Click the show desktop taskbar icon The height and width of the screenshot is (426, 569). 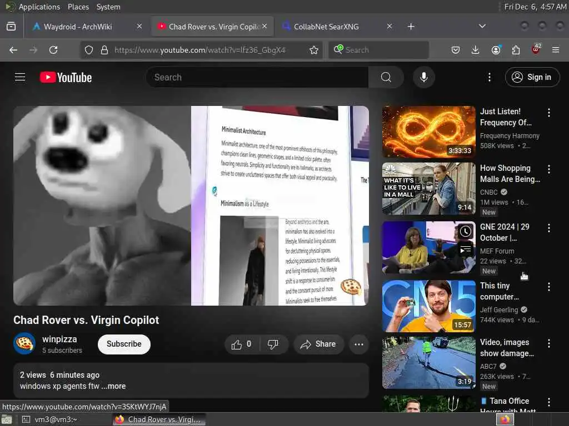(x=7, y=420)
